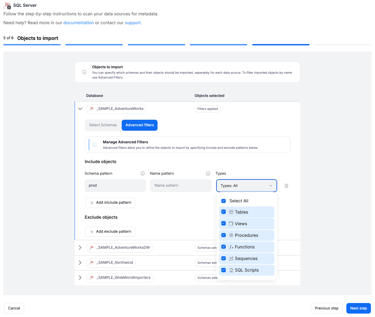
Task: Uncheck the SQL Scripts checkbox
Action: point(224,270)
